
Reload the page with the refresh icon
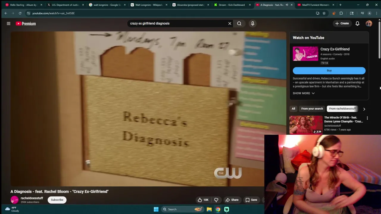(x=20, y=13)
